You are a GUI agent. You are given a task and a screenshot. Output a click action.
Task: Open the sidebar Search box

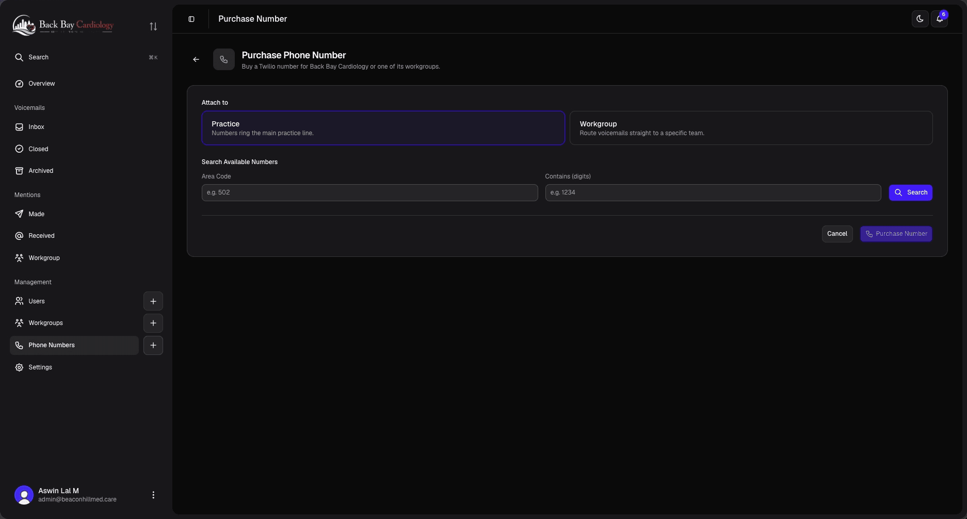86,57
